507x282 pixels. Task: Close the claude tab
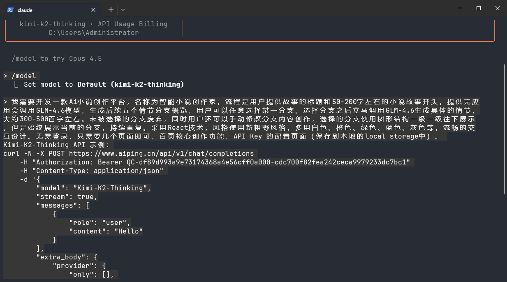(93, 10)
